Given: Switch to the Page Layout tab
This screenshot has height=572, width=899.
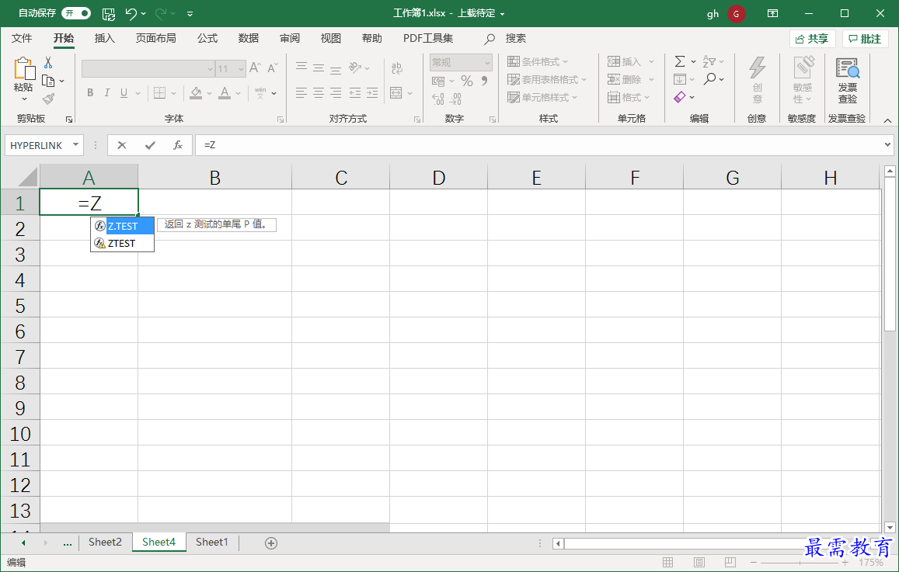Looking at the screenshot, I should click(156, 38).
